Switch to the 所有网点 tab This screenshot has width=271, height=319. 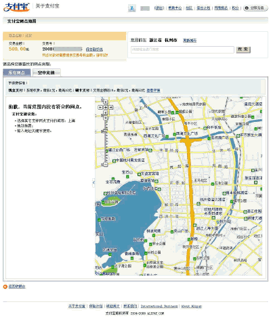tap(17, 72)
